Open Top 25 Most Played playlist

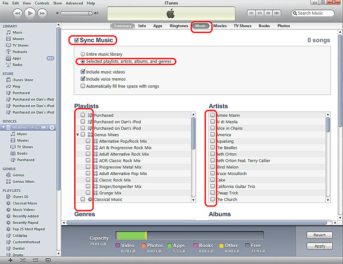click(29, 229)
